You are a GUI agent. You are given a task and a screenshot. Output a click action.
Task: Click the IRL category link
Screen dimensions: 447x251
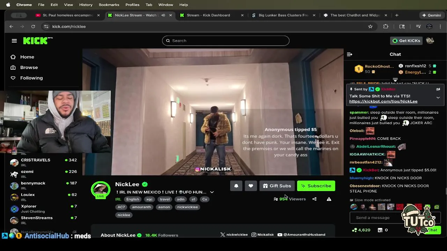(118, 199)
